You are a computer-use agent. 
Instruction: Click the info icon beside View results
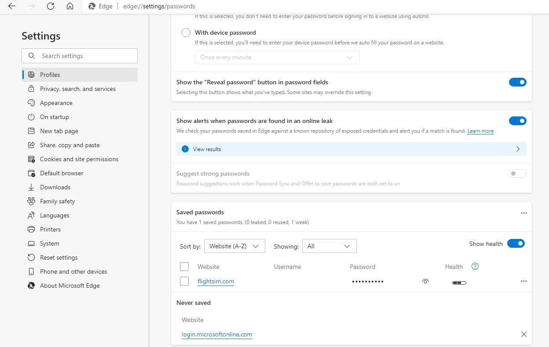[x=185, y=149]
